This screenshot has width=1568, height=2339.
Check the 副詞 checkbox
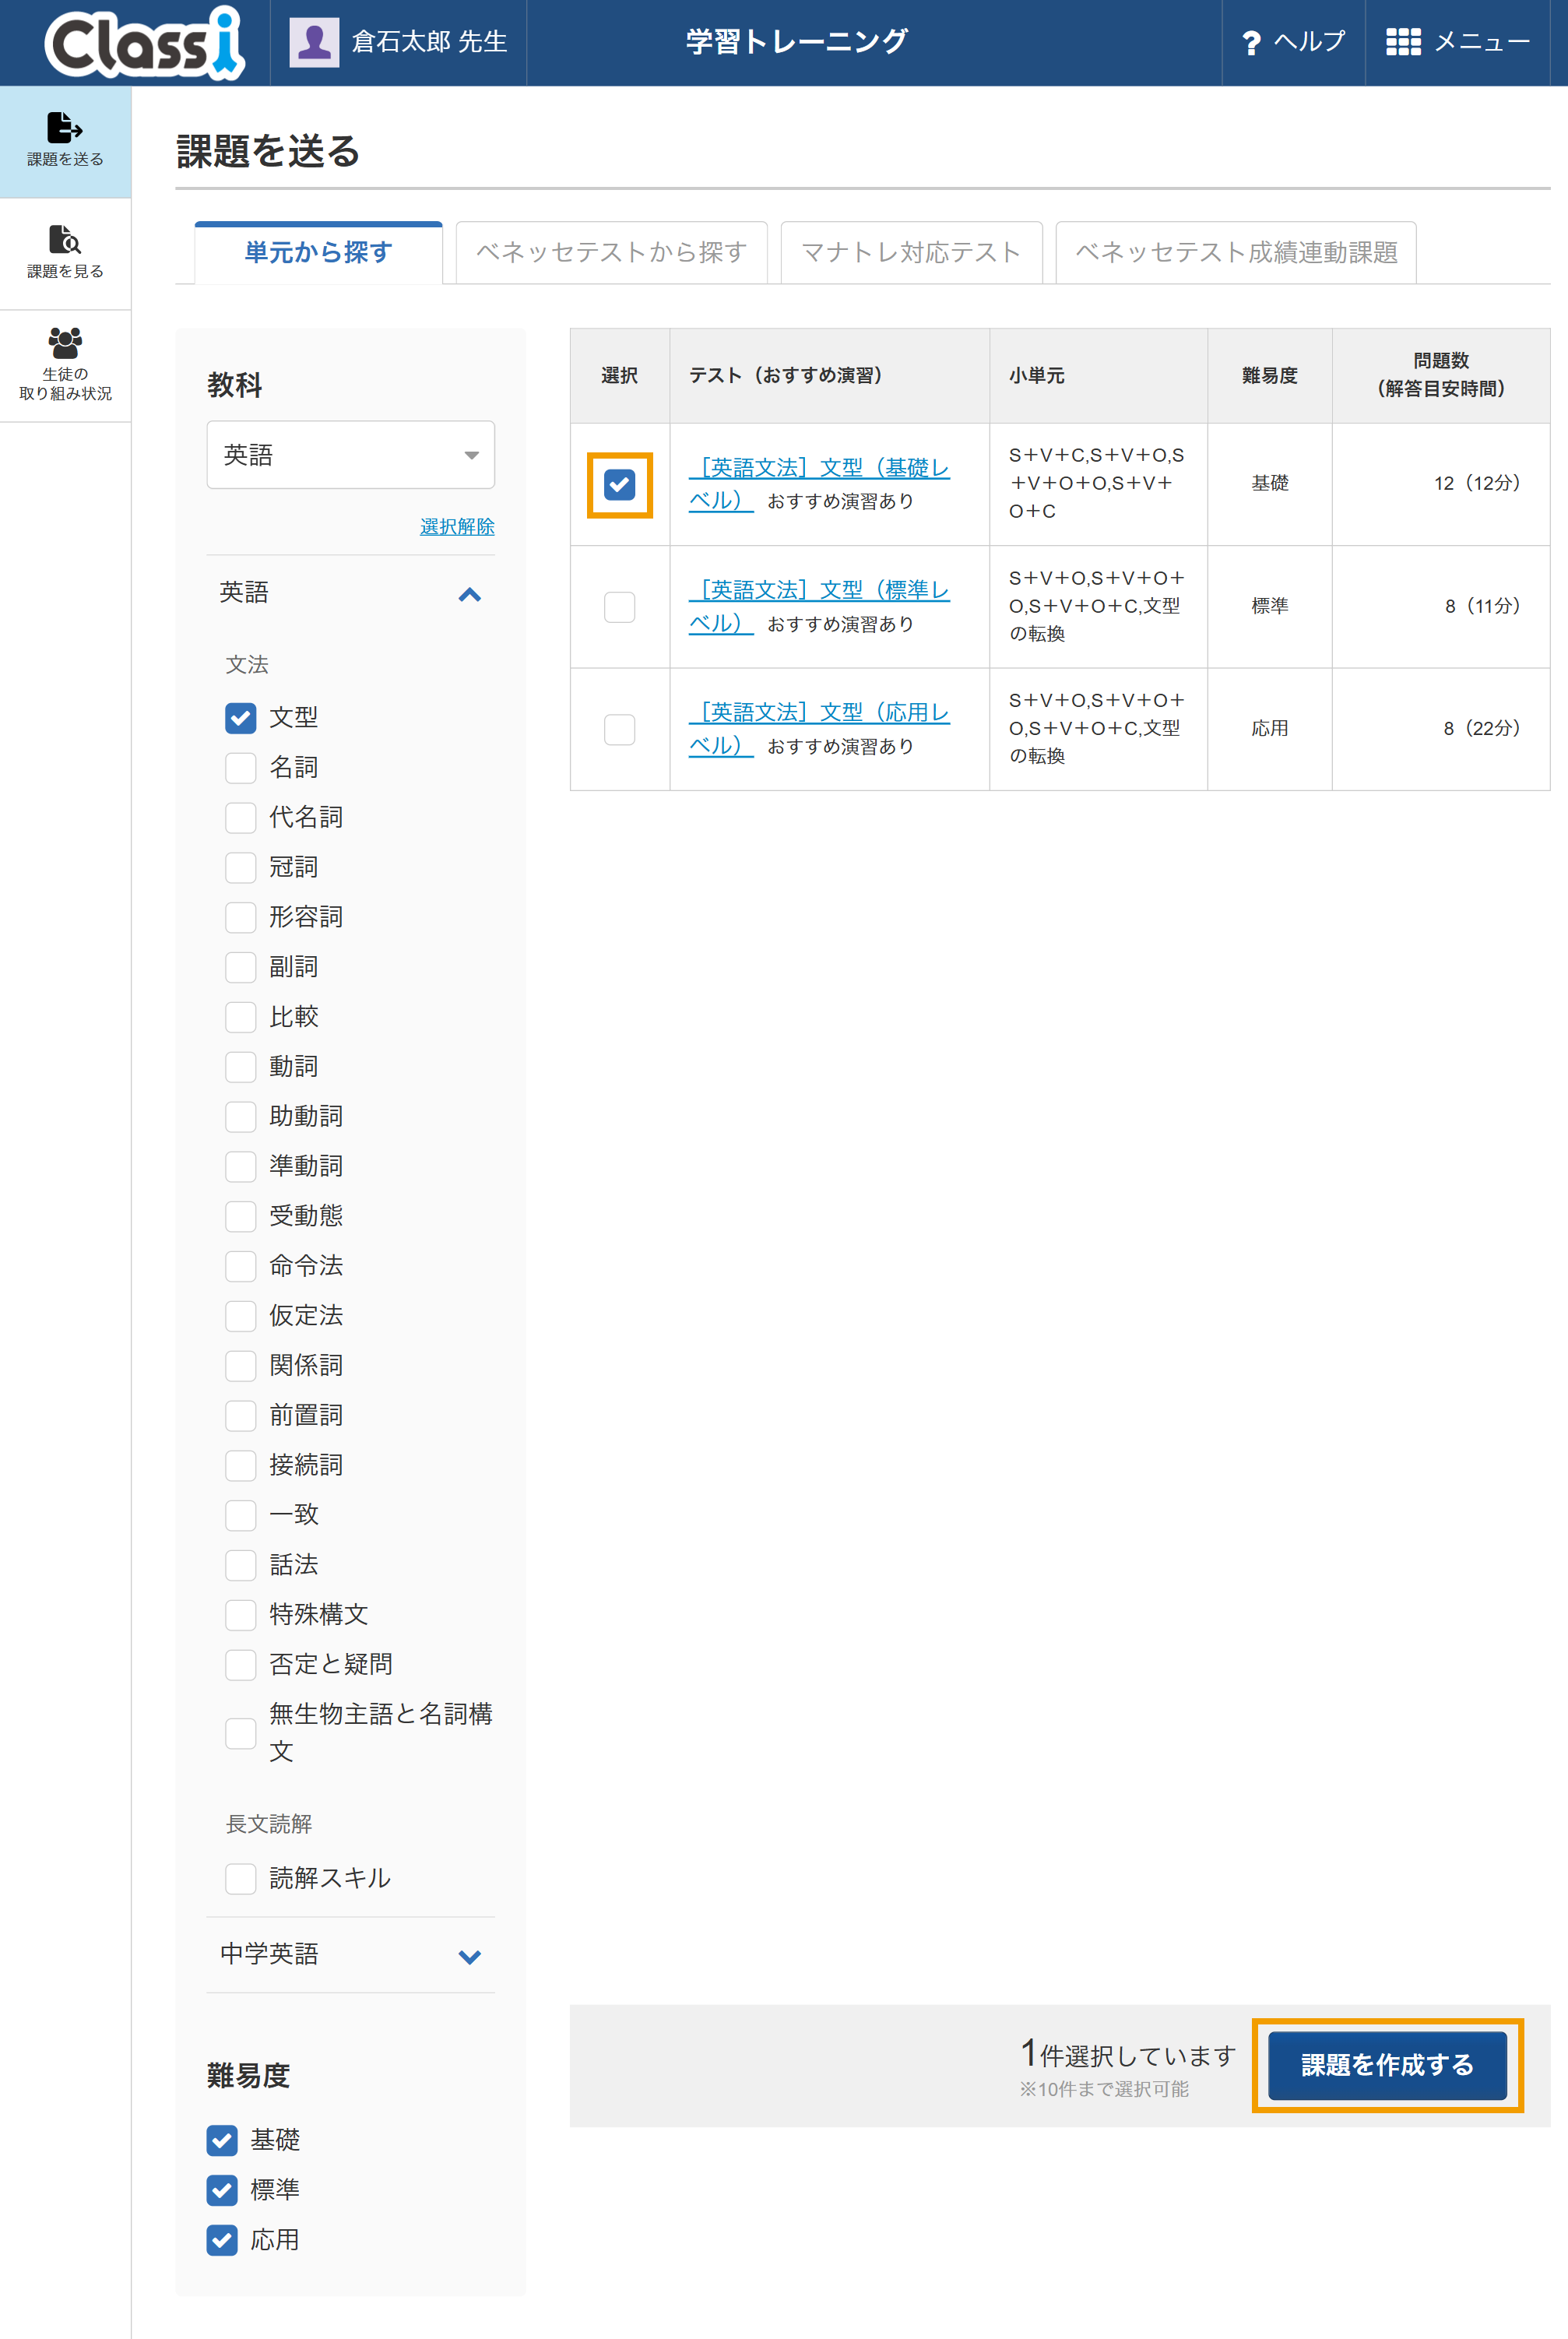pos(240,967)
